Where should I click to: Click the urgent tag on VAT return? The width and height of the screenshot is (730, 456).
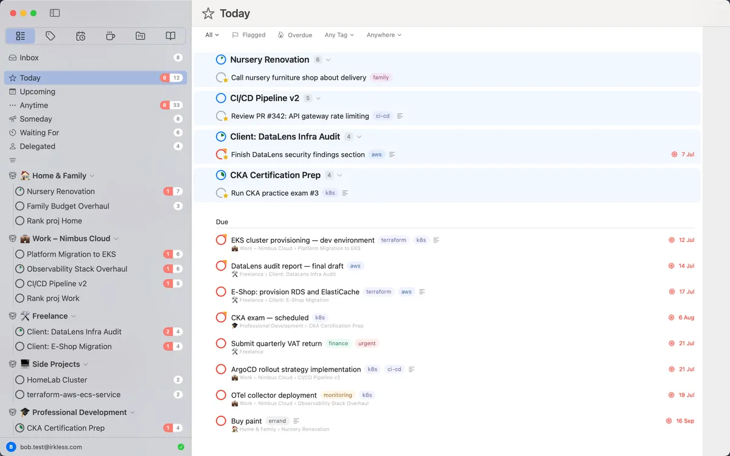pos(367,344)
